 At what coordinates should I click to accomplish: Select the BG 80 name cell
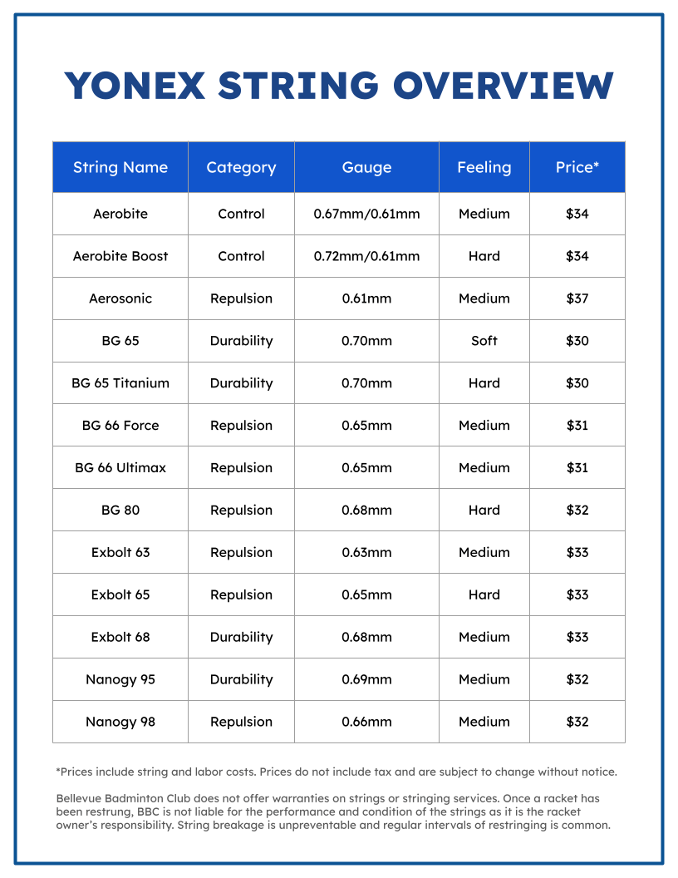120,511
